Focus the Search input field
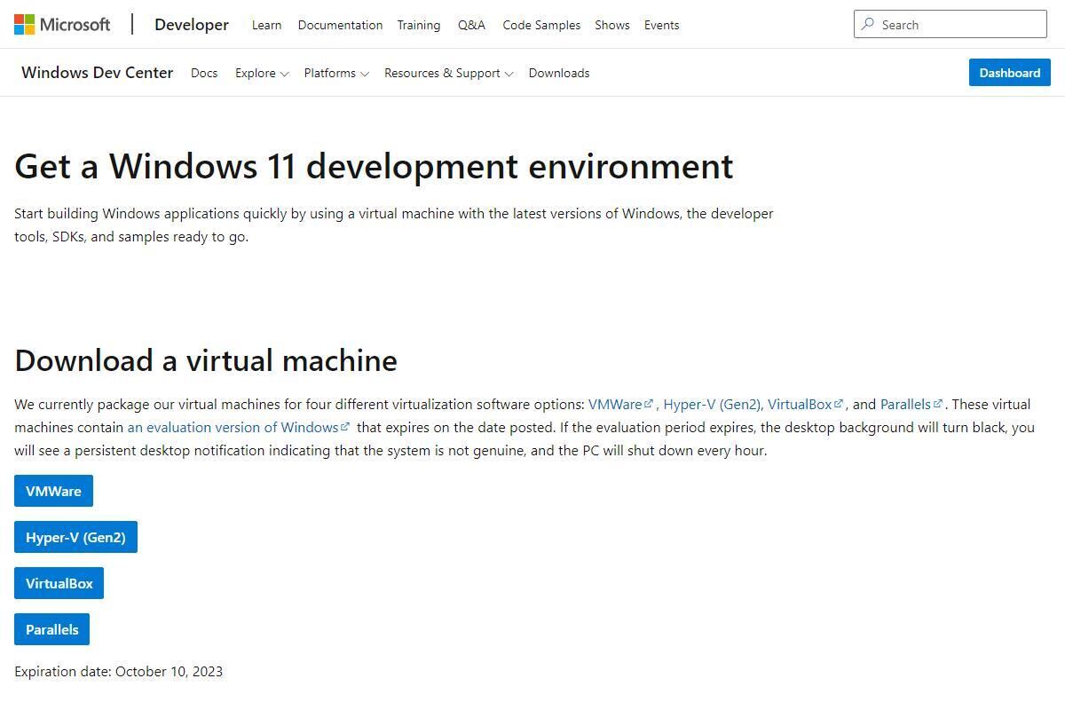 (951, 24)
